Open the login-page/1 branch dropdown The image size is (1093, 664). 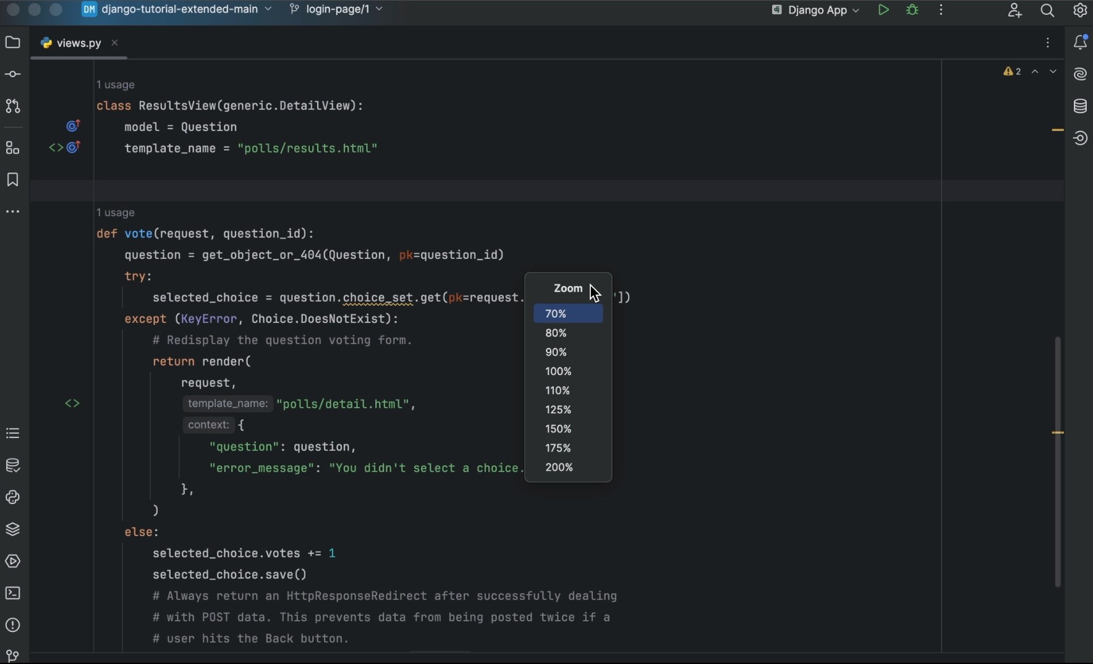[x=337, y=9]
